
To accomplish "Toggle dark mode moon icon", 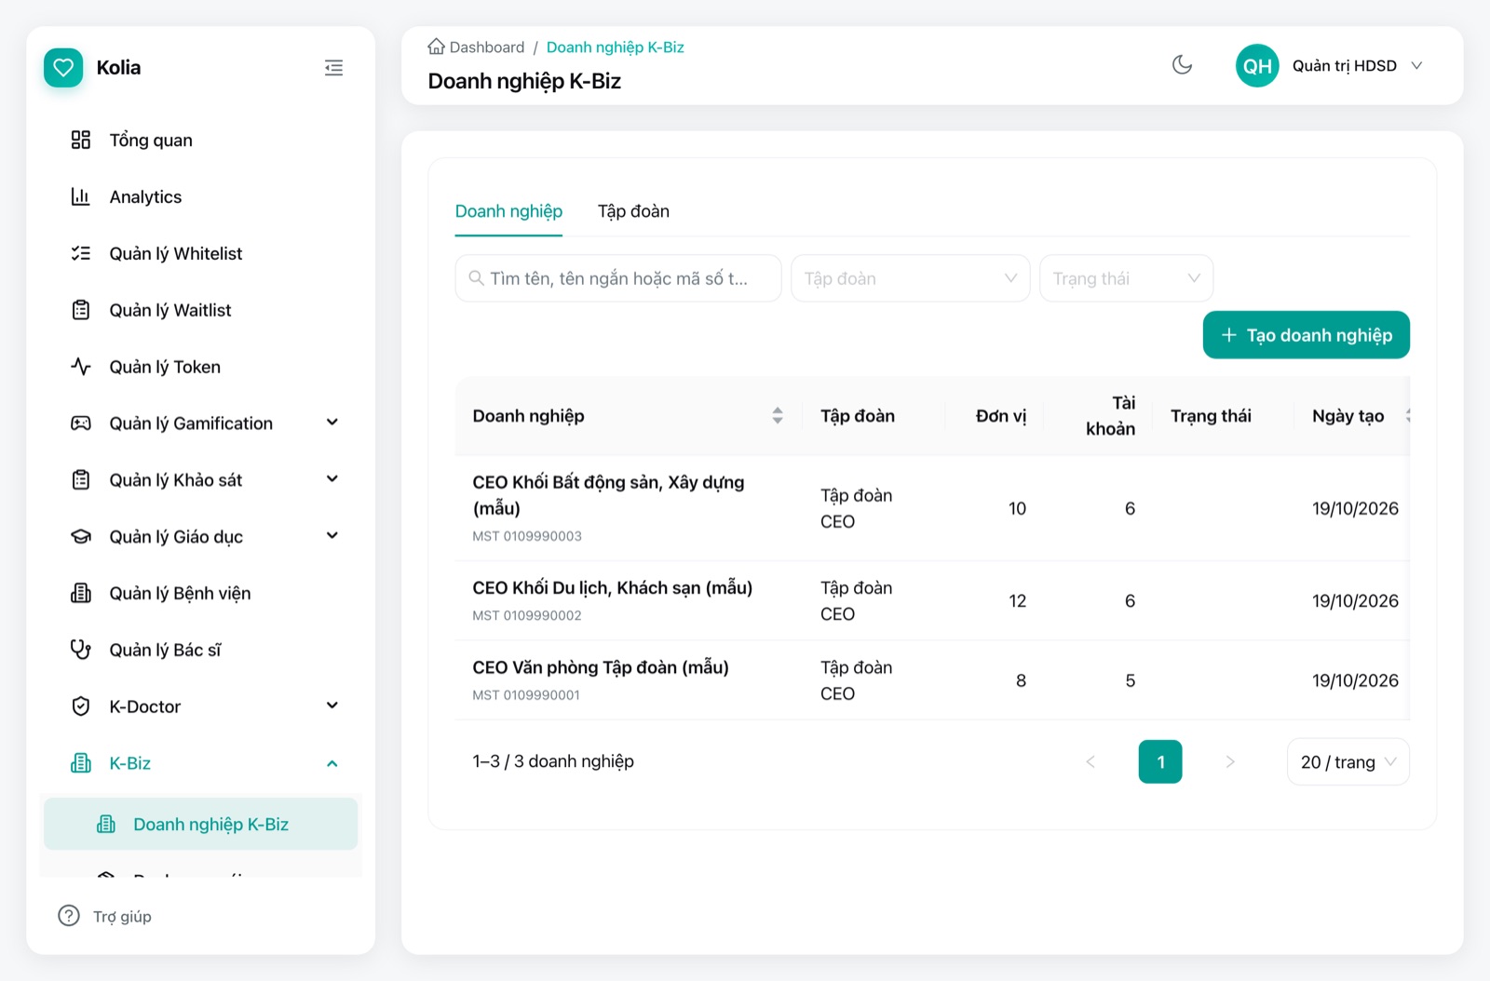I will click(x=1182, y=65).
